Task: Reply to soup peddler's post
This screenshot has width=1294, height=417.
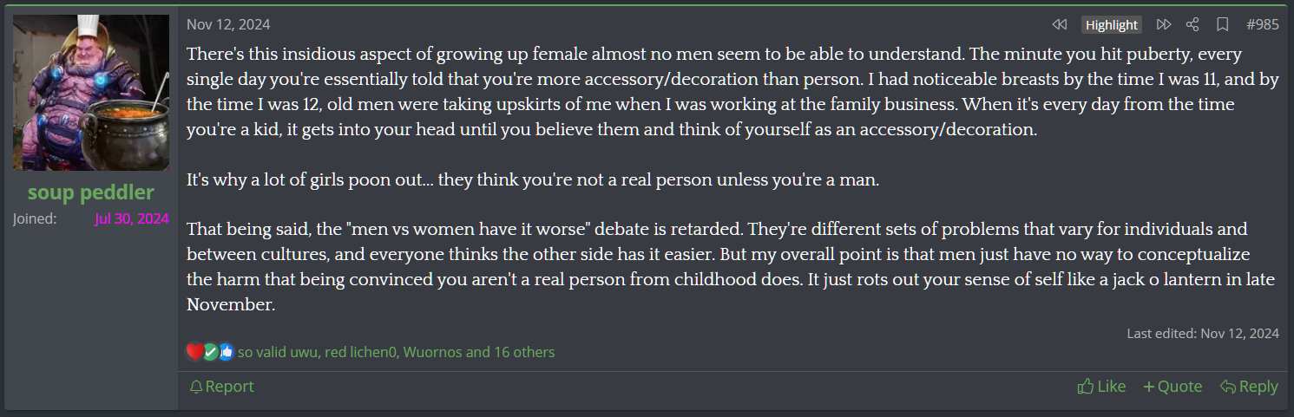Action: pyautogui.click(x=1249, y=387)
